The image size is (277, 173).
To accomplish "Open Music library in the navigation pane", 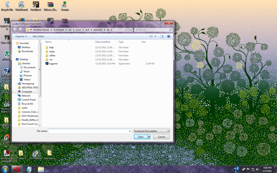I will (x=27, y=71).
